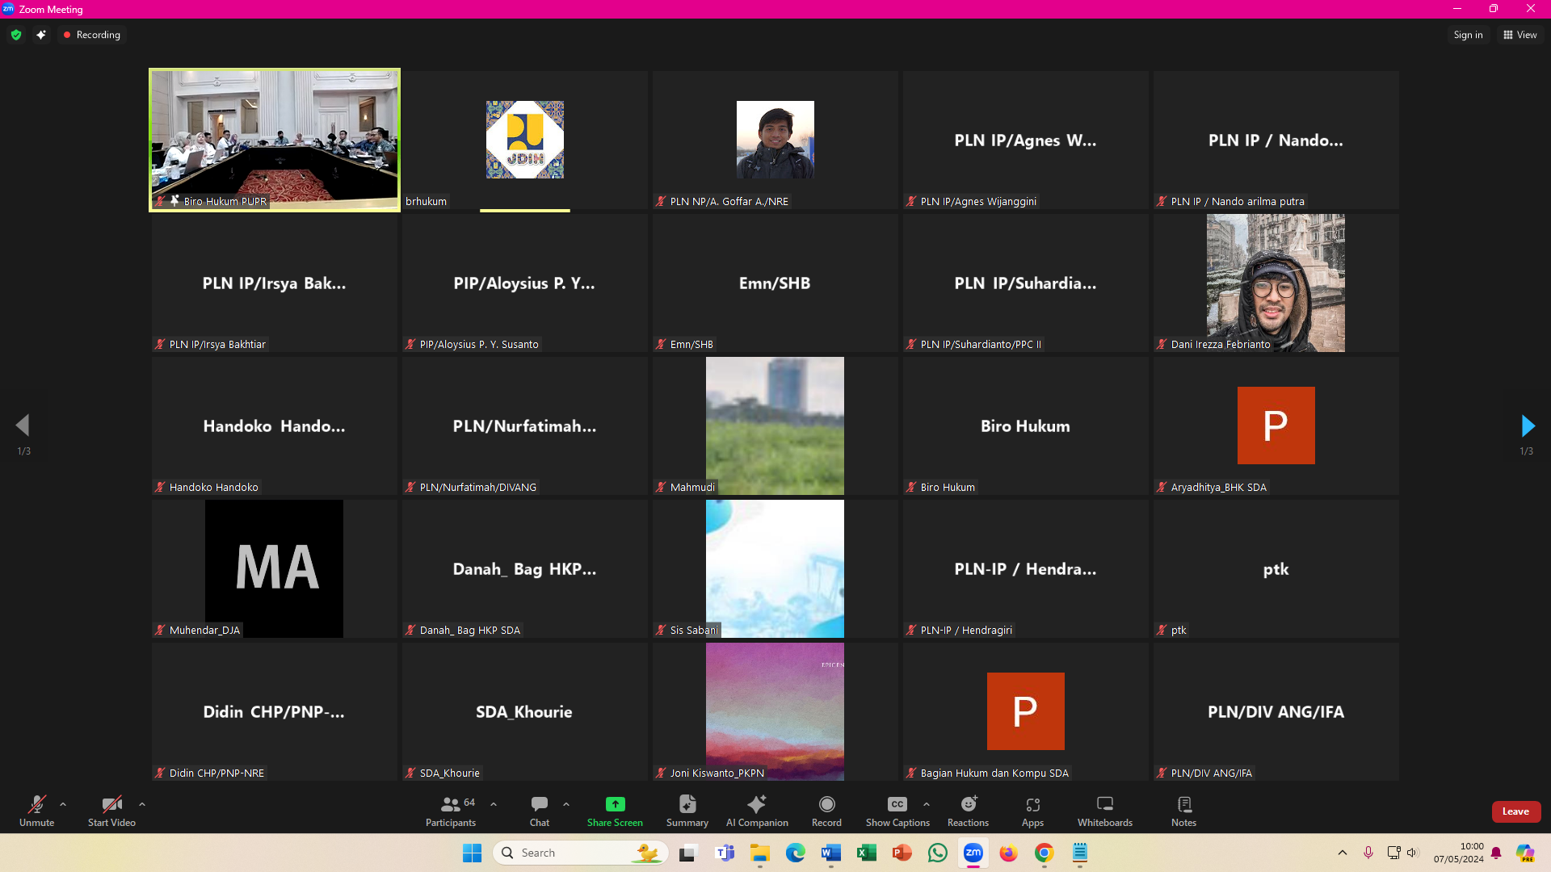Image resolution: width=1551 pixels, height=872 pixels.
Task: Select the Biro Hukum PUPR video tile
Action: tap(275, 140)
